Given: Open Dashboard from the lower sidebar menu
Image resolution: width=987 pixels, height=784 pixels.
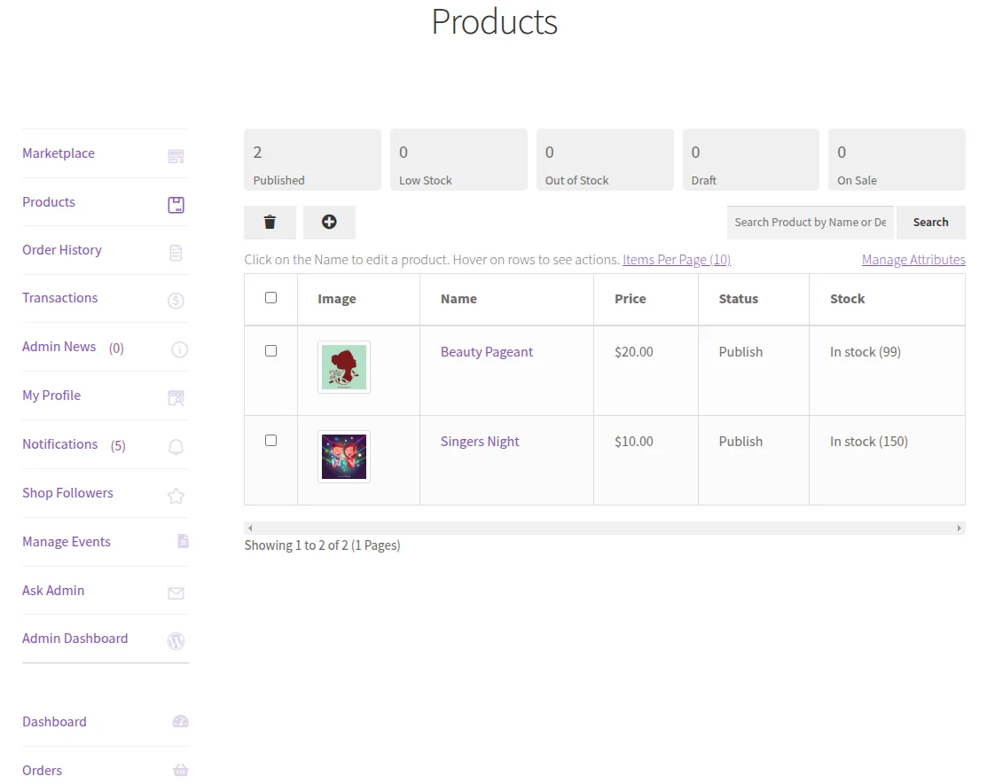Looking at the screenshot, I should tap(54, 722).
